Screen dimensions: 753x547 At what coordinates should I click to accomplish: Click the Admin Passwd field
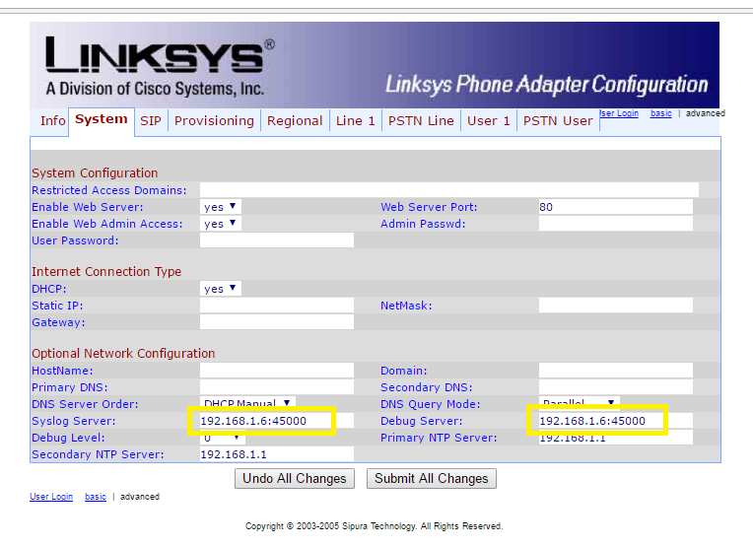tap(615, 224)
